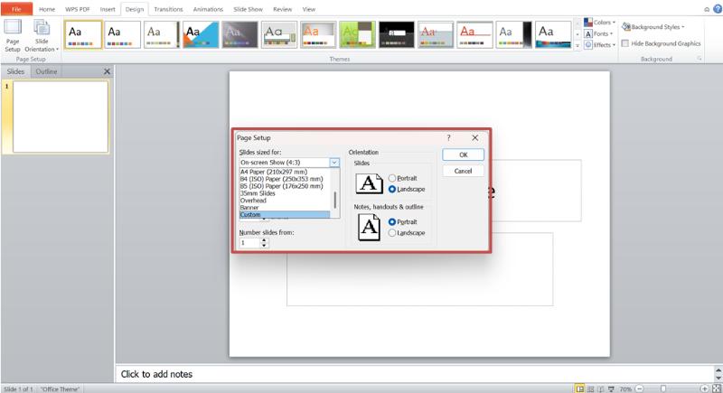723x393 pixels.
Task: Click the help question mark in Page Setup dialog
Action: pyautogui.click(x=448, y=138)
